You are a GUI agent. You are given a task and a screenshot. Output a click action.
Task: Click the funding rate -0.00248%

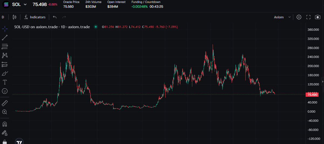140,6
